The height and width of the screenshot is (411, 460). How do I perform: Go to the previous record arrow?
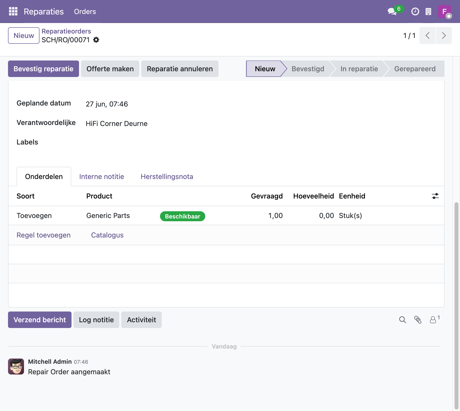[427, 35]
